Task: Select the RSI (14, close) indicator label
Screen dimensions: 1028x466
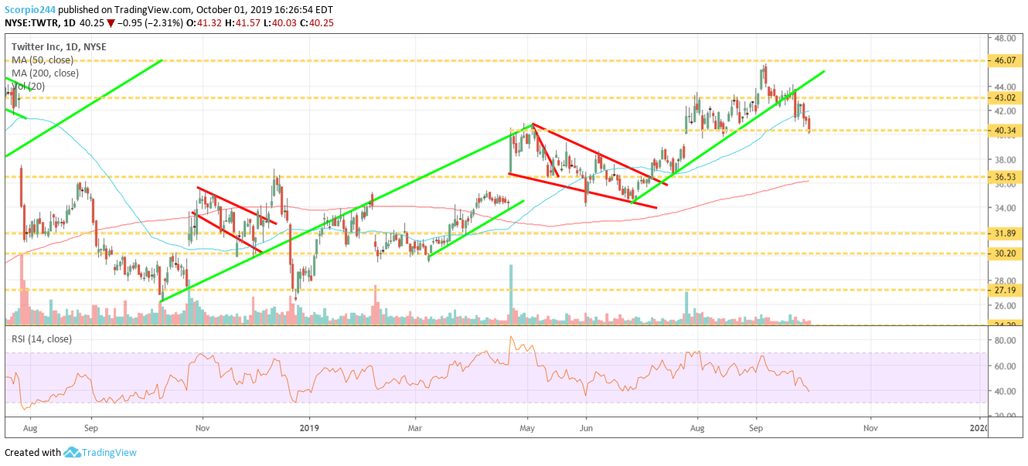Action: 40,338
